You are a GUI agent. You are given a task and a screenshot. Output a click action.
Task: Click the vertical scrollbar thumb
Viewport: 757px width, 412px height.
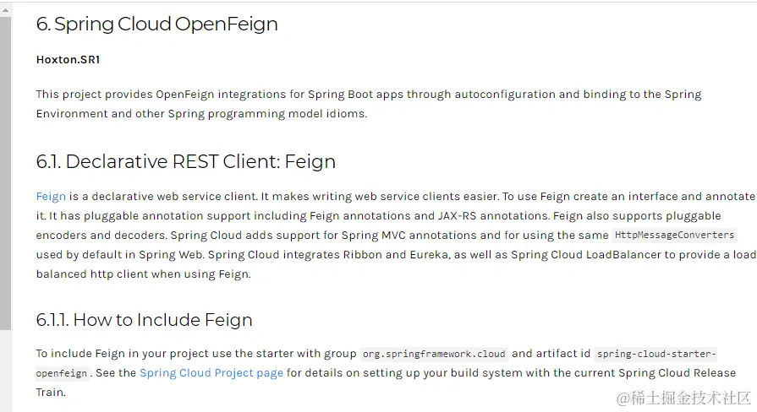[5, 173]
